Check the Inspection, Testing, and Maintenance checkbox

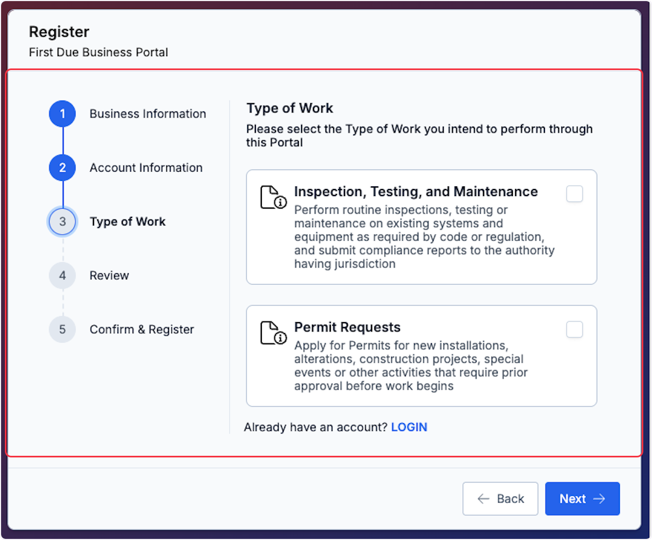pyautogui.click(x=574, y=194)
